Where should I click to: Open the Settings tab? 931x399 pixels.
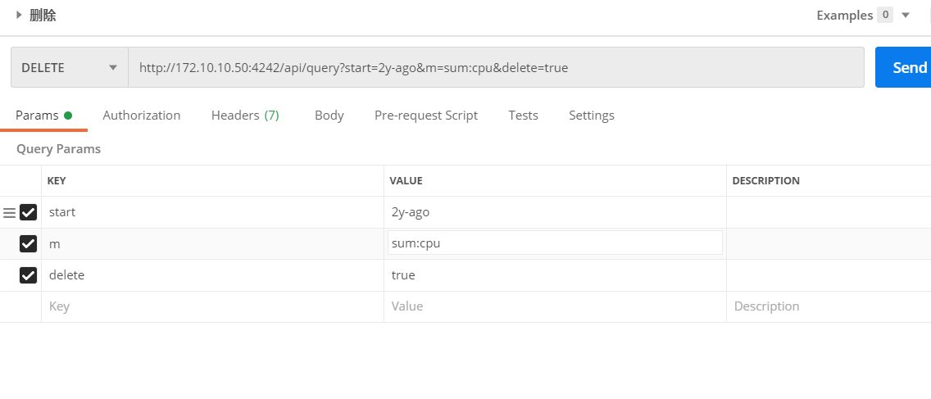pos(592,116)
